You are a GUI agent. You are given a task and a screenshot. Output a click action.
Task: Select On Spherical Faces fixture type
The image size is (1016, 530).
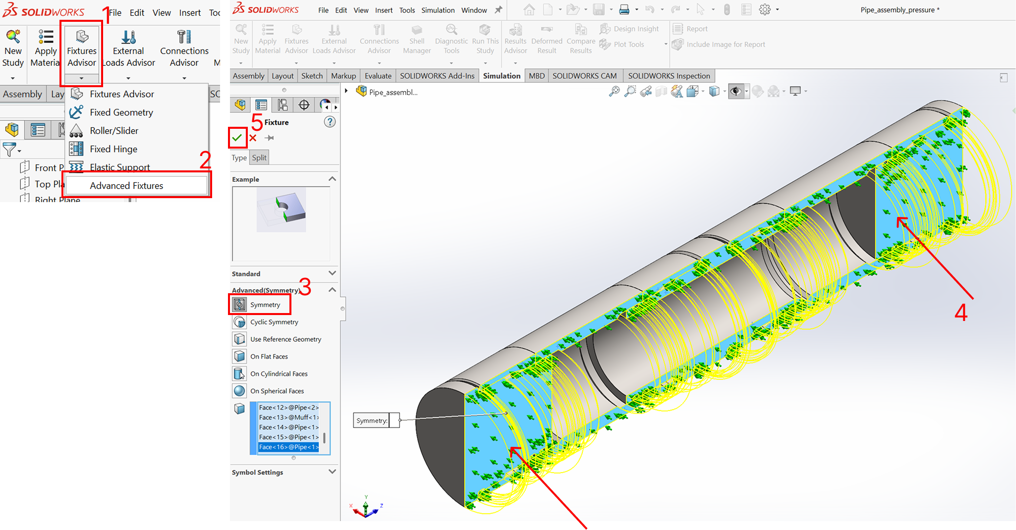point(269,391)
